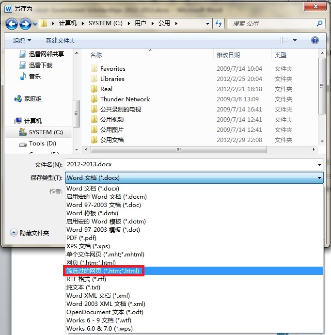Choose 筛选过的网页 (*.htm;*.html)
Screen dimensions: 331x335
pyautogui.click(x=194, y=271)
